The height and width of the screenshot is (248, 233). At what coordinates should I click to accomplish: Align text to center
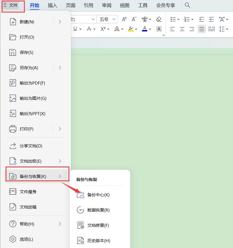click(182, 29)
